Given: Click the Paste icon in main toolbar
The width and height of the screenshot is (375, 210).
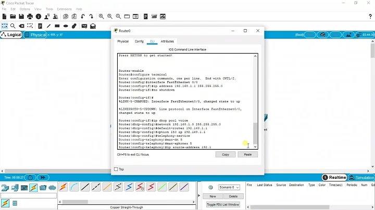Looking at the screenshot, I should [74, 17].
